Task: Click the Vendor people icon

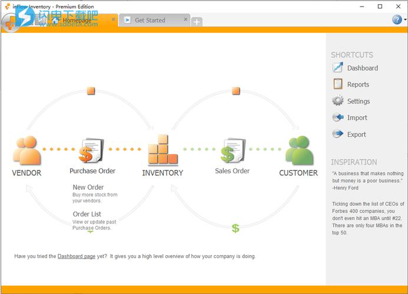Action: [x=26, y=151]
